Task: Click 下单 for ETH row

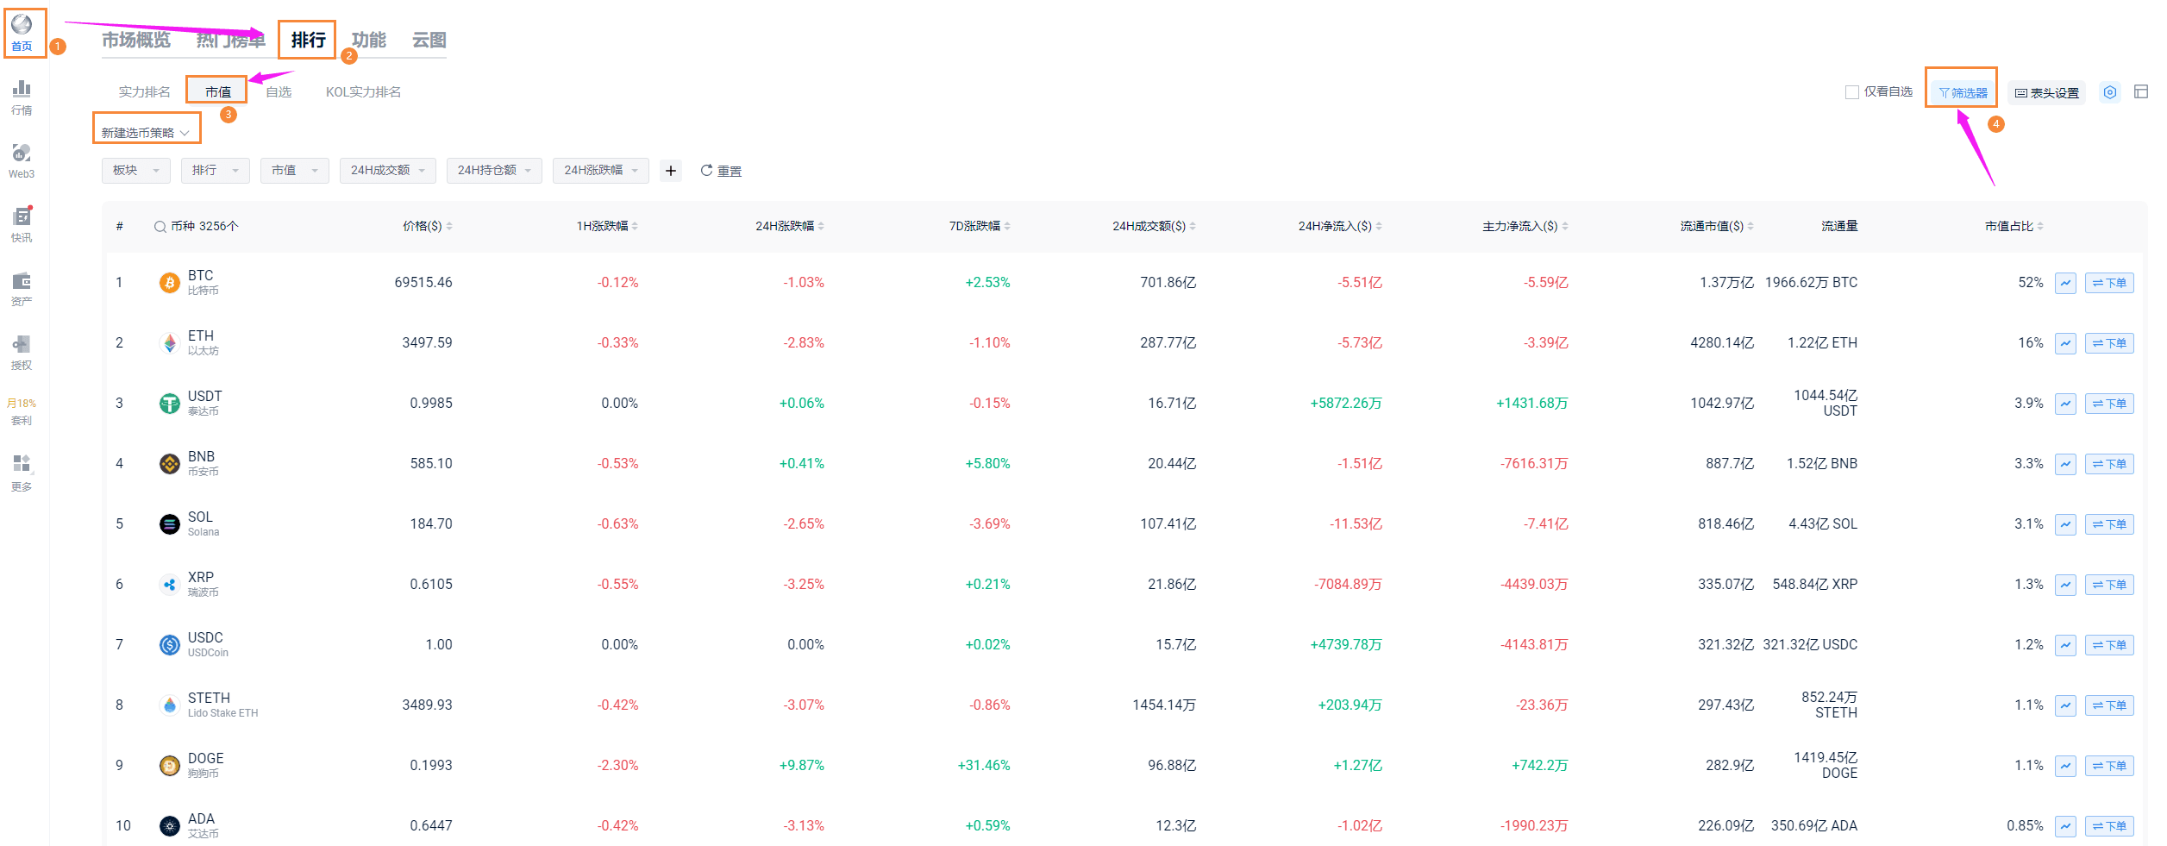Action: (x=2109, y=343)
